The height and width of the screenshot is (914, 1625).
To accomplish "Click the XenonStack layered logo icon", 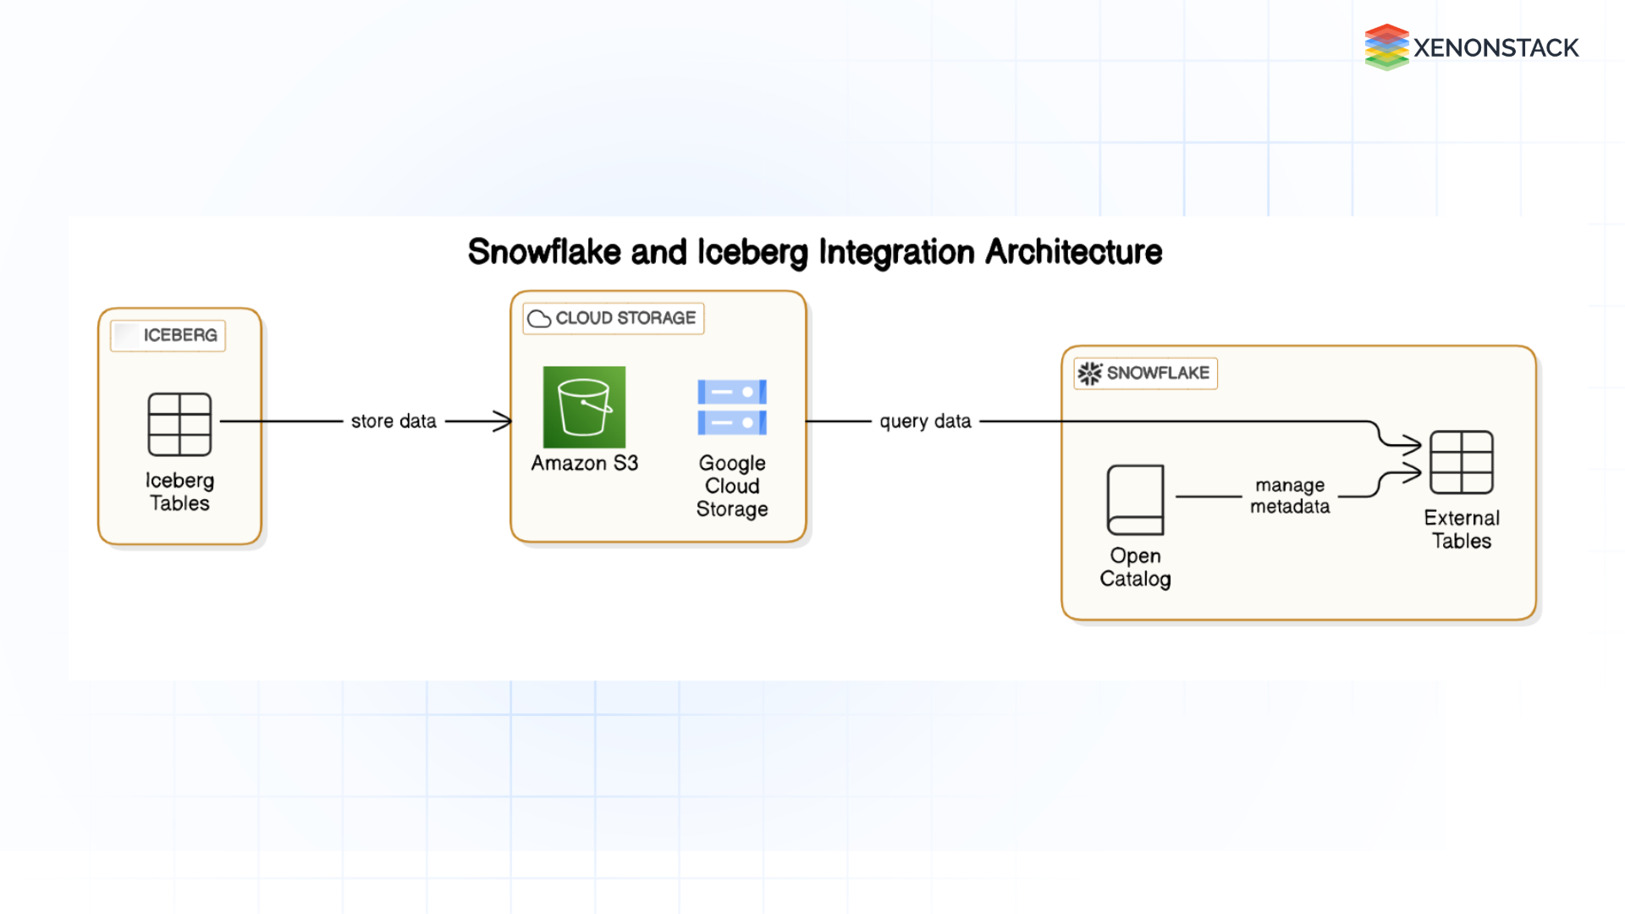I will 1386,47.
